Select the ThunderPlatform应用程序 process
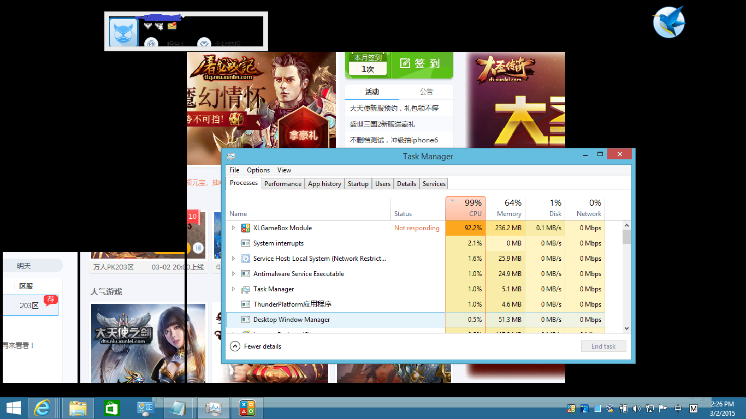This screenshot has width=746, height=419. [416, 304]
